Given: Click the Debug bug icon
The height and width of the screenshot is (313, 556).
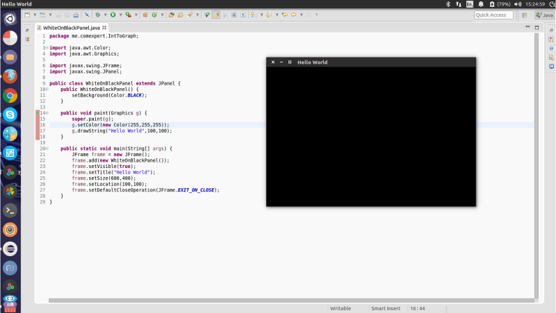Looking at the screenshot, I should point(98,15).
